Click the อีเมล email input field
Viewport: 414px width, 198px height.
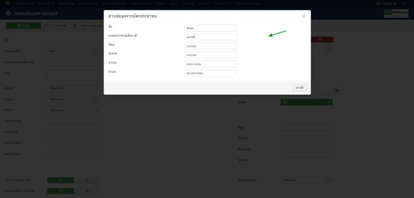click(307, 128)
